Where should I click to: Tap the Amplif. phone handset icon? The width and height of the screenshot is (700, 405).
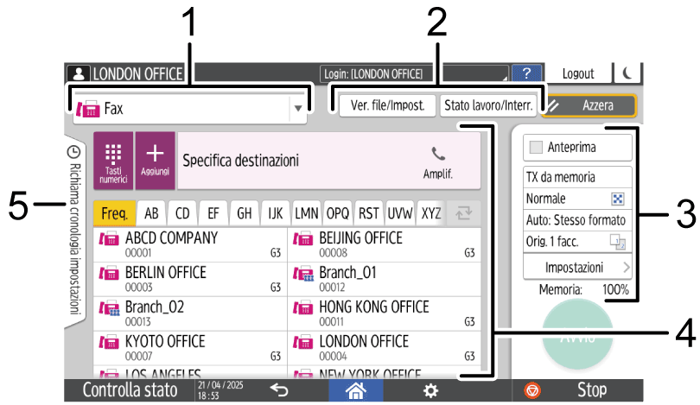pyautogui.click(x=438, y=154)
